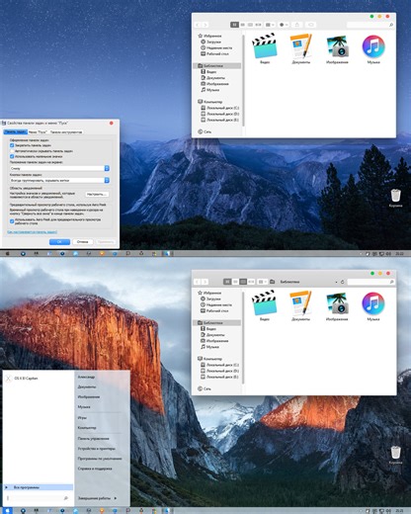Open the Корзина trash icon on upper desktop

[x=395, y=198]
